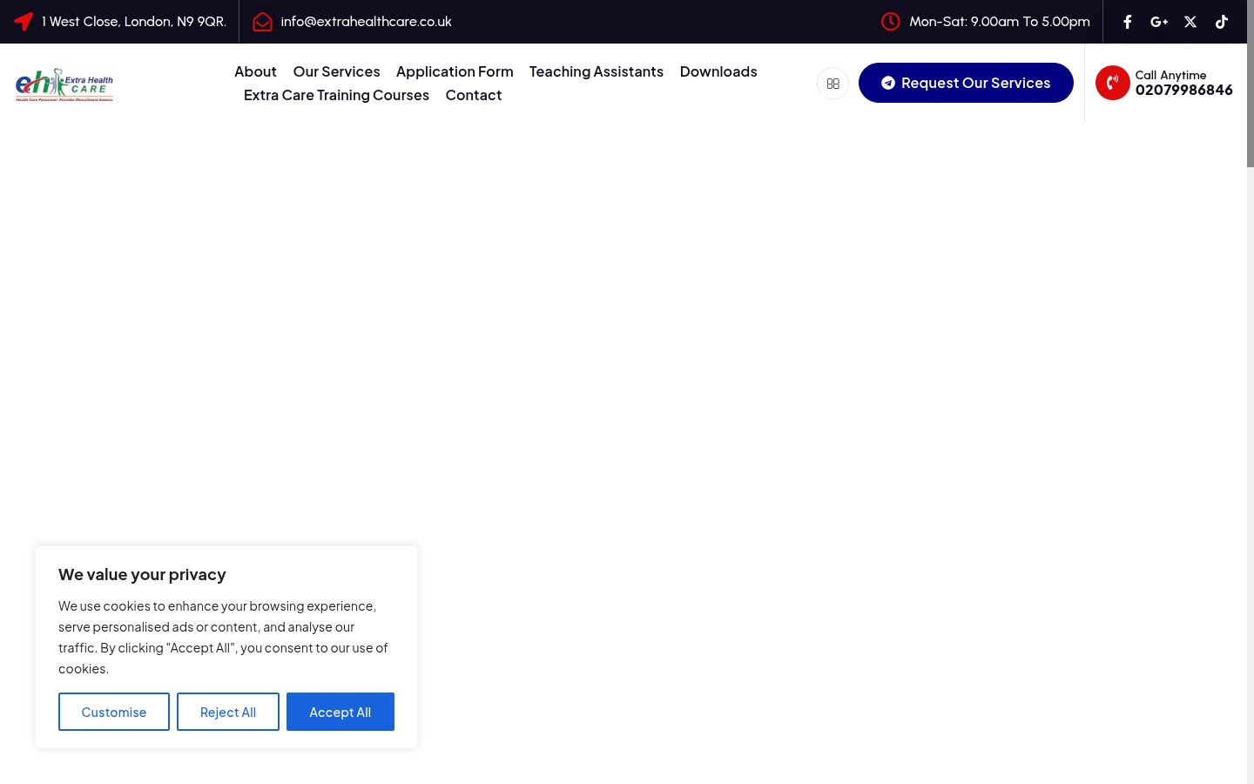The width and height of the screenshot is (1254, 784).
Task: Open Teaching Assistants menu item
Action: 597,71
